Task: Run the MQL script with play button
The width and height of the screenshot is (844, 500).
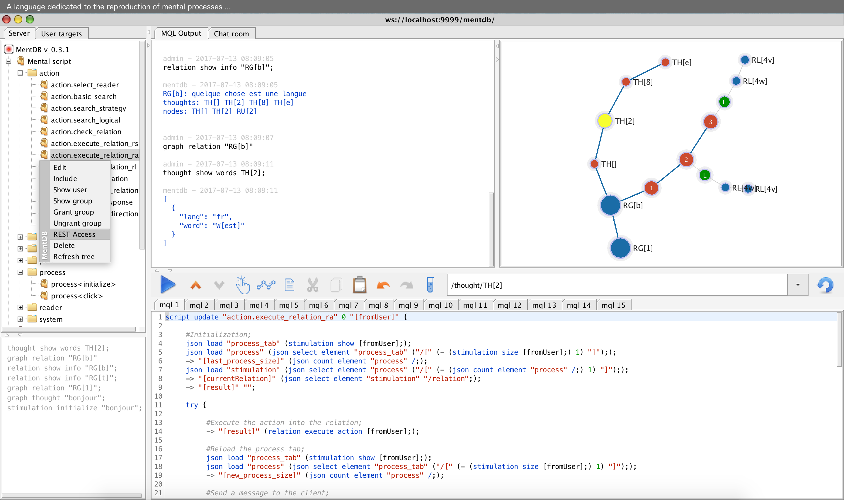Action: (x=168, y=285)
